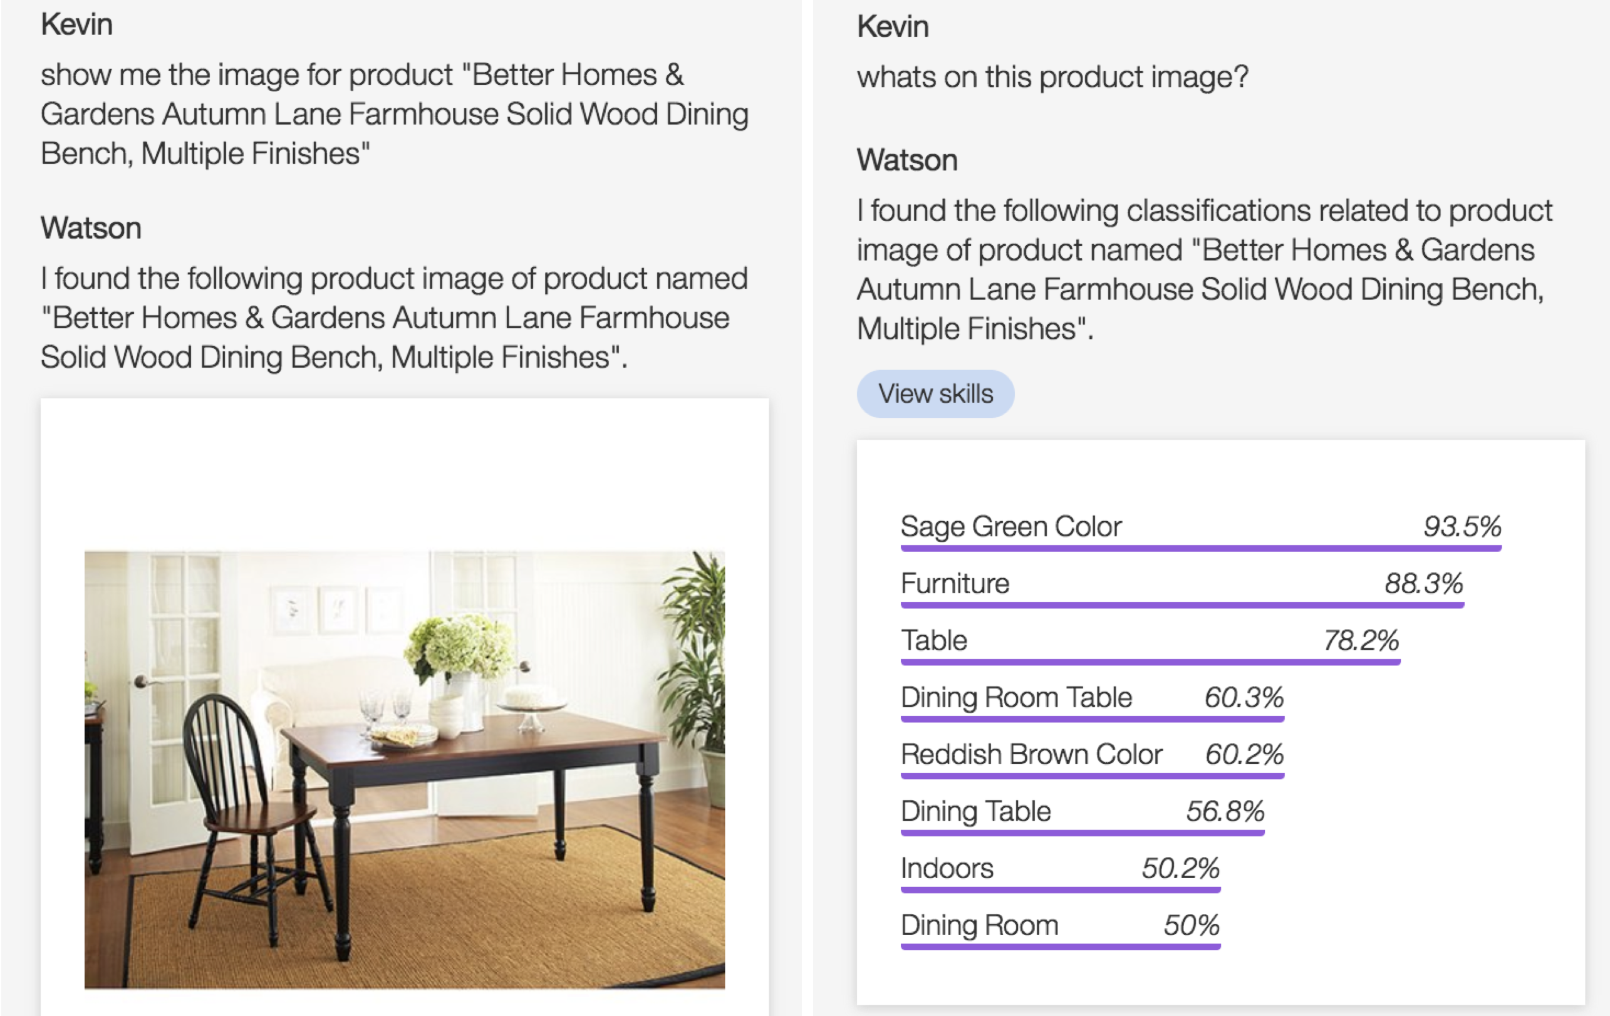This screenshot has width=1610, height=1016.
Task: Select the 'whats on this product image?' message
Action: pyautogui.click(x=1052, y=77)
